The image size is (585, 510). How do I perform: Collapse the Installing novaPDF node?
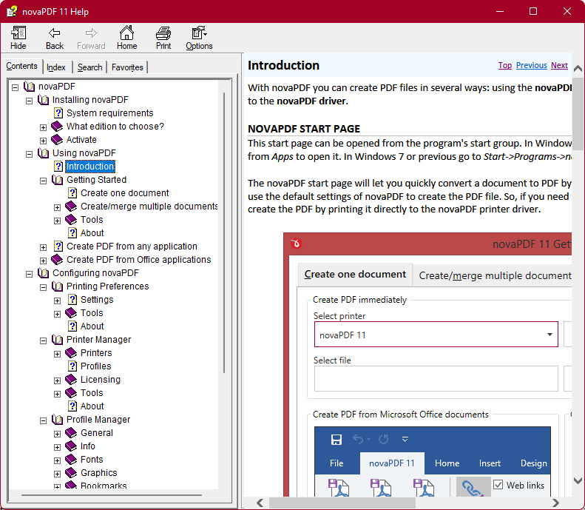[x=29, y=101]
